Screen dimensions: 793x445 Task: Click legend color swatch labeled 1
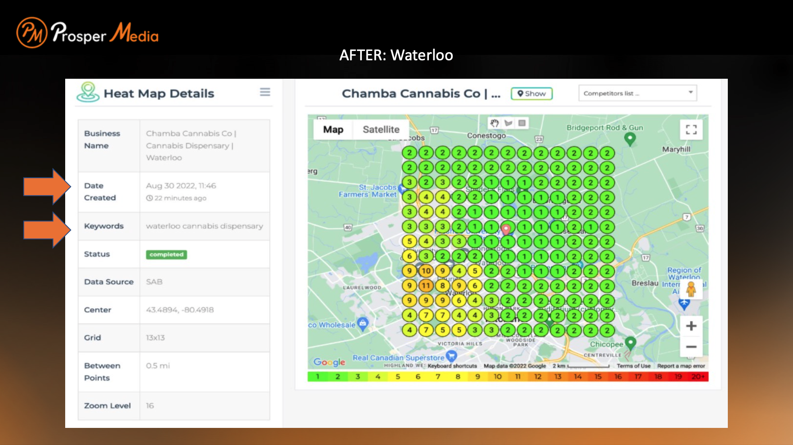317,377
